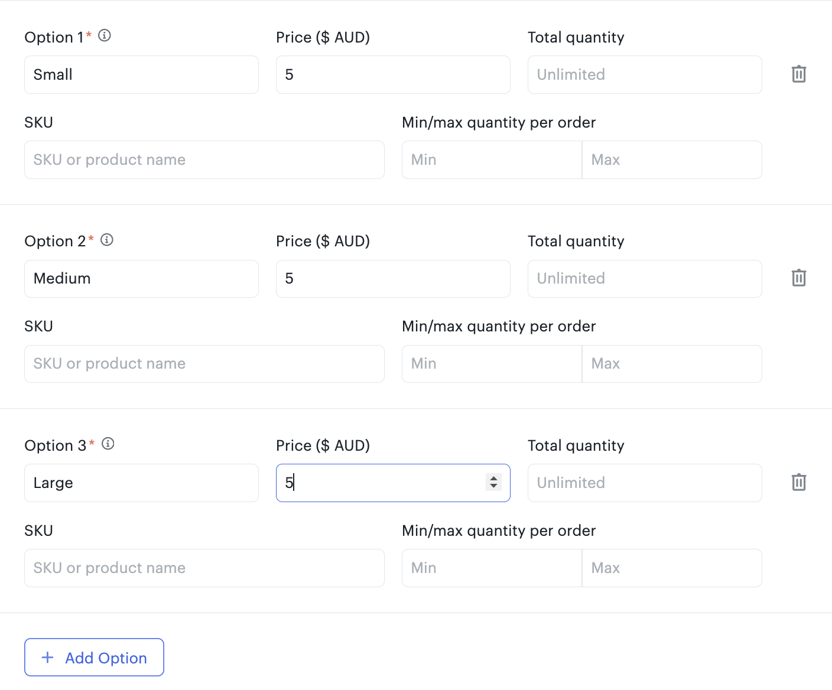This screenshot has width=832, height=690.
Task: Click Total quantity field for Option 3
Action: click(x=645, y=483)
